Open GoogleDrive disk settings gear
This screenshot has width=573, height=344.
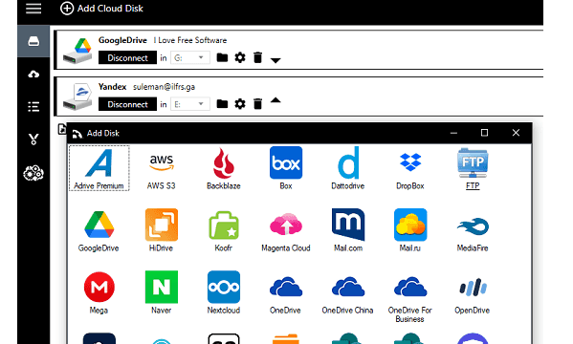pos(240,57)
